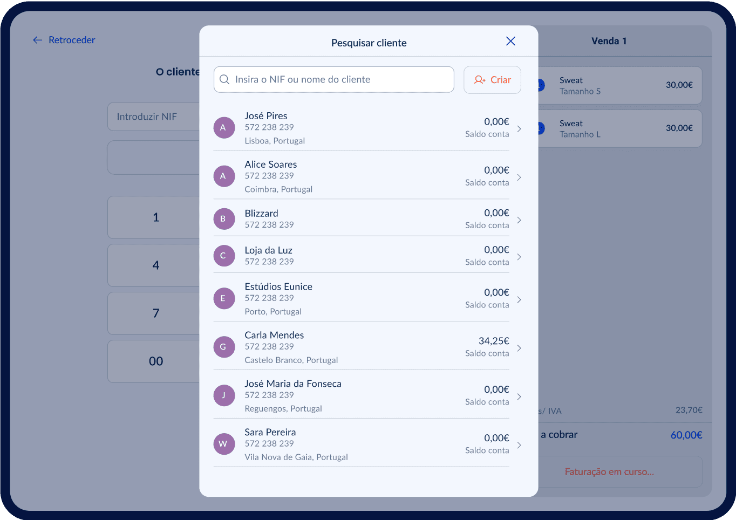Screen dimensions: 736x520
Task: Click the Retroceder link
Action: click(71, 40)
